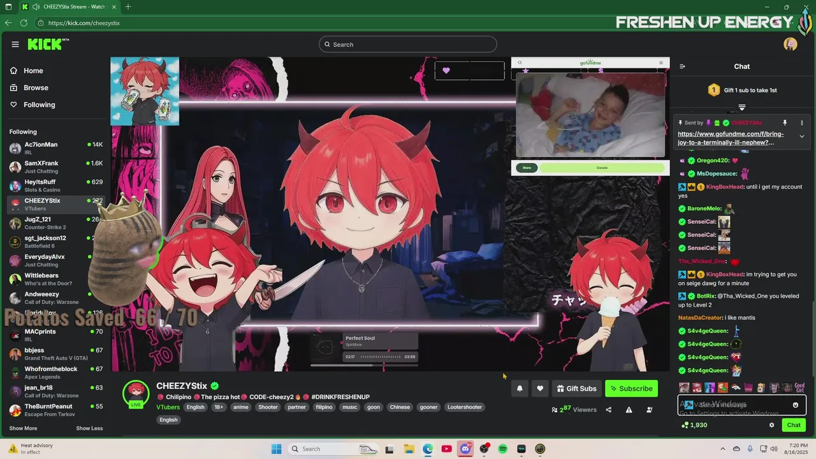Click the VTubers category link

pos(168,407)
